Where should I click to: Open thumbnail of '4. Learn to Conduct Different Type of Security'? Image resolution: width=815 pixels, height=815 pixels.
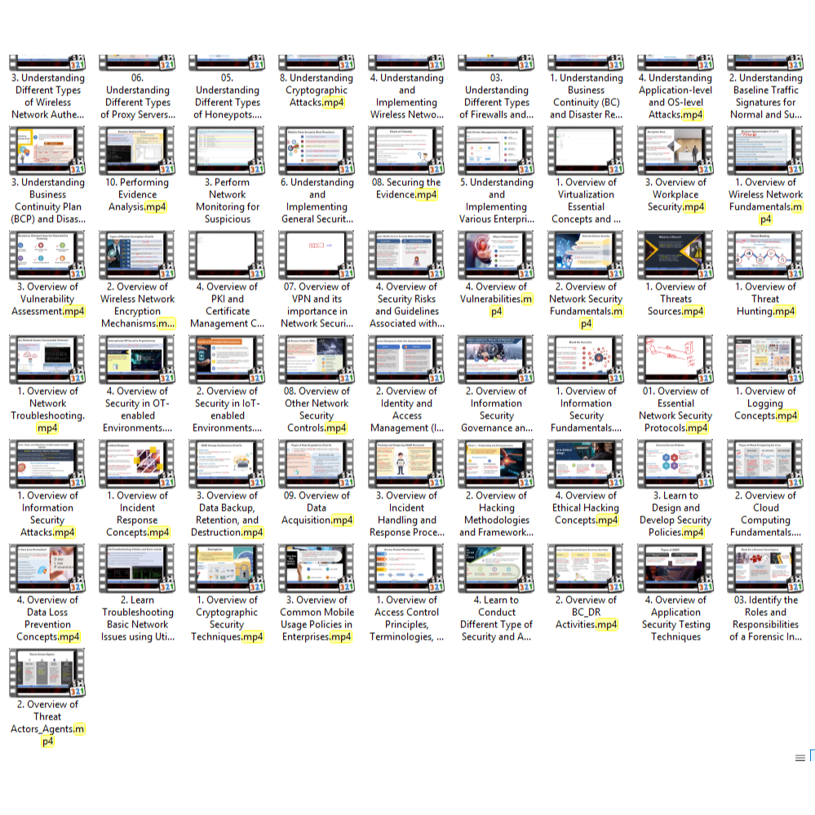pos(496,569)
